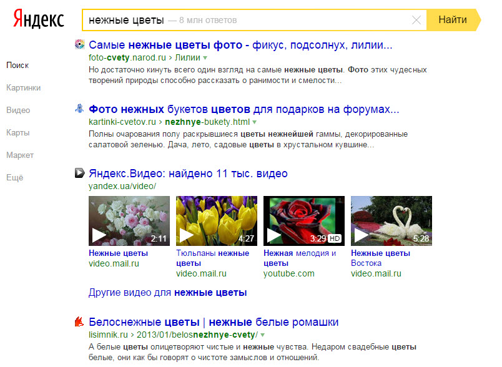Click the kartinki-cvetov.ru green URL

point(122,122)
